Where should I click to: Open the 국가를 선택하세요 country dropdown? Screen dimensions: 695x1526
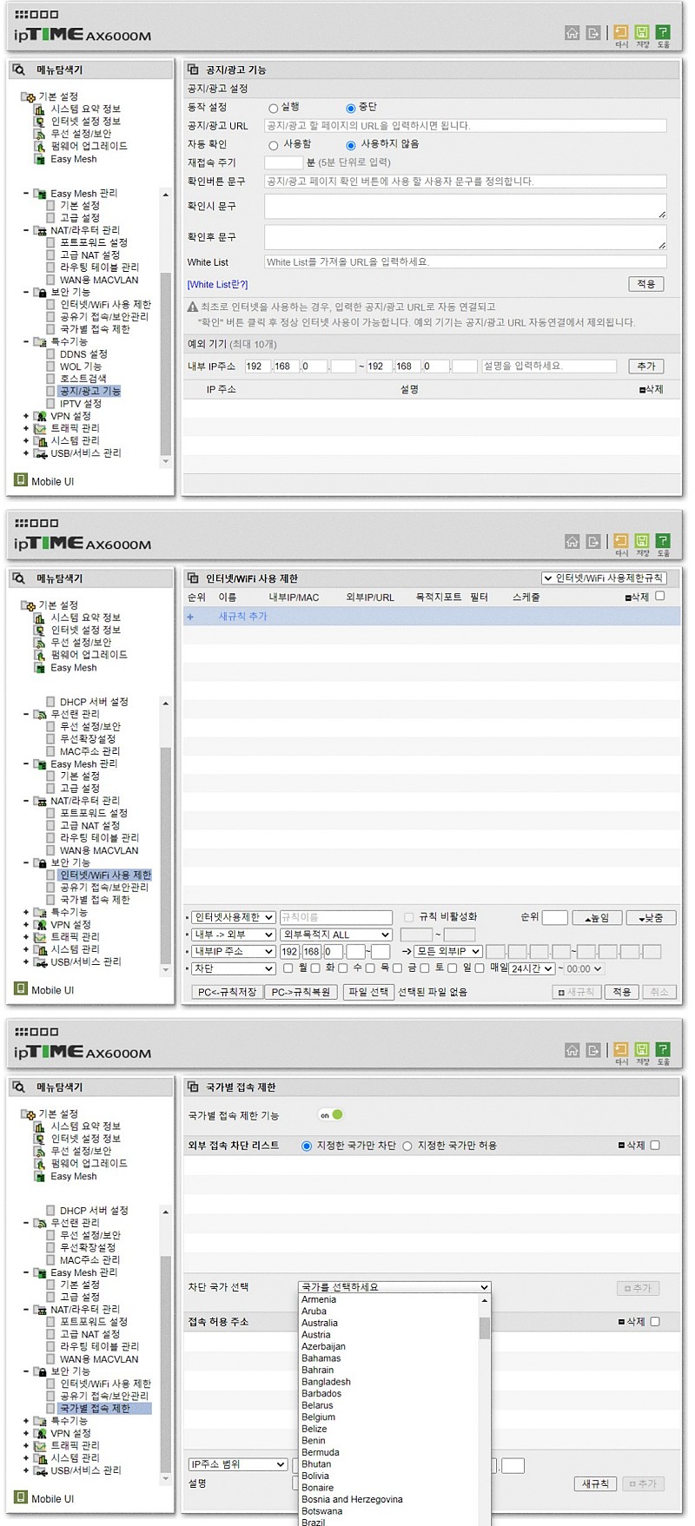[394, 1287]
